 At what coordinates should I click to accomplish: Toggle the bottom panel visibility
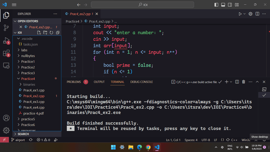point(223,5)
